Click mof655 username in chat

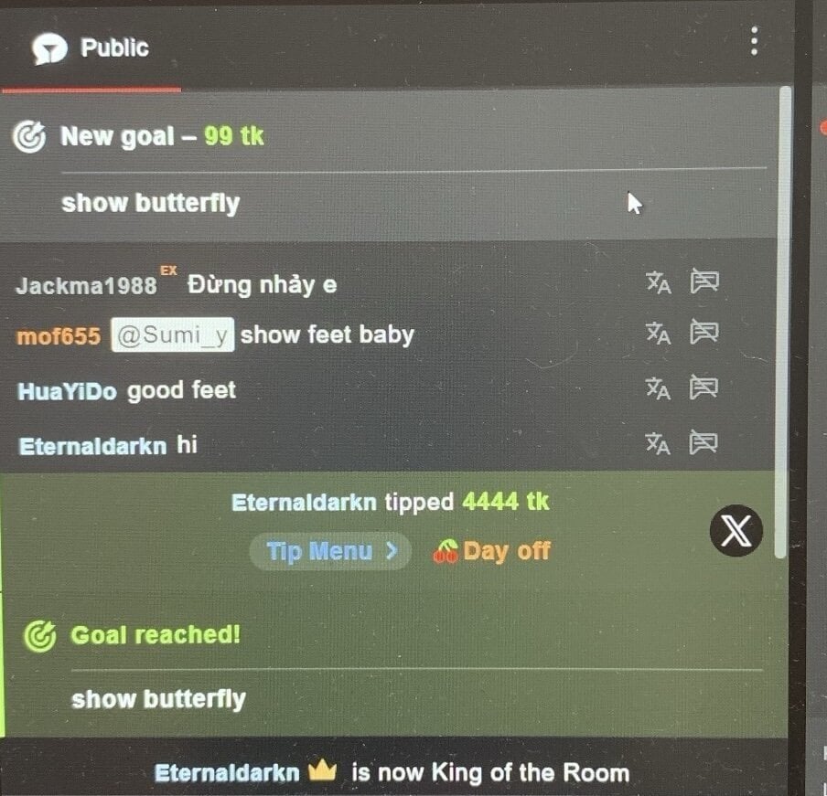(x=59, y=336)
